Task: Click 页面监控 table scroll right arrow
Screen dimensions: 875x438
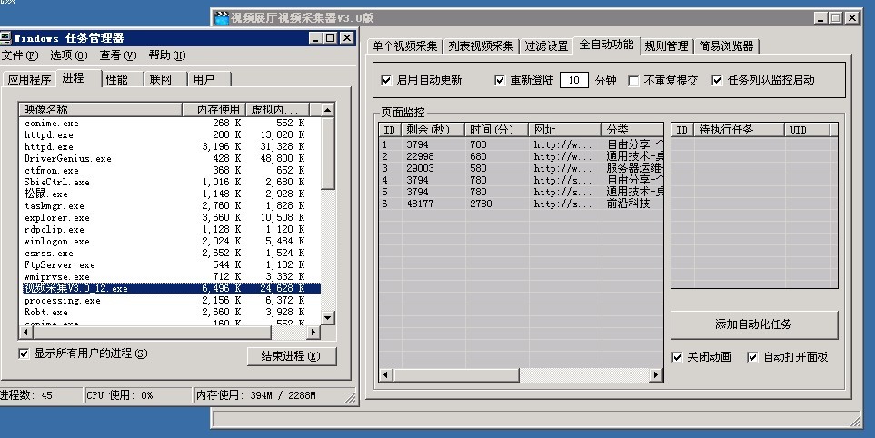Action: coord(657,375)
